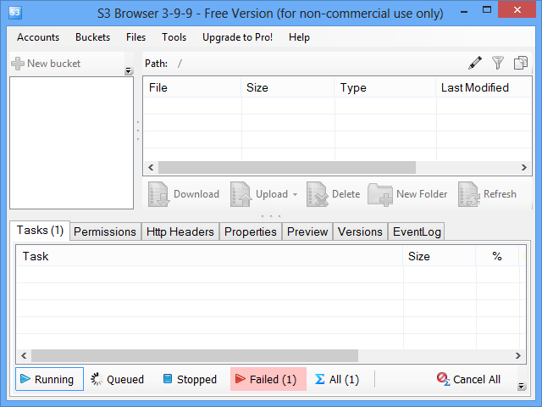
Task: Click the Failed red triangle icon
Action: pos(240,379)
